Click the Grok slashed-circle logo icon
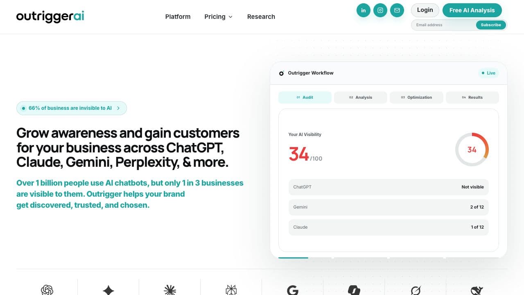Screen dimensions: 524x295 coord(416,290)
